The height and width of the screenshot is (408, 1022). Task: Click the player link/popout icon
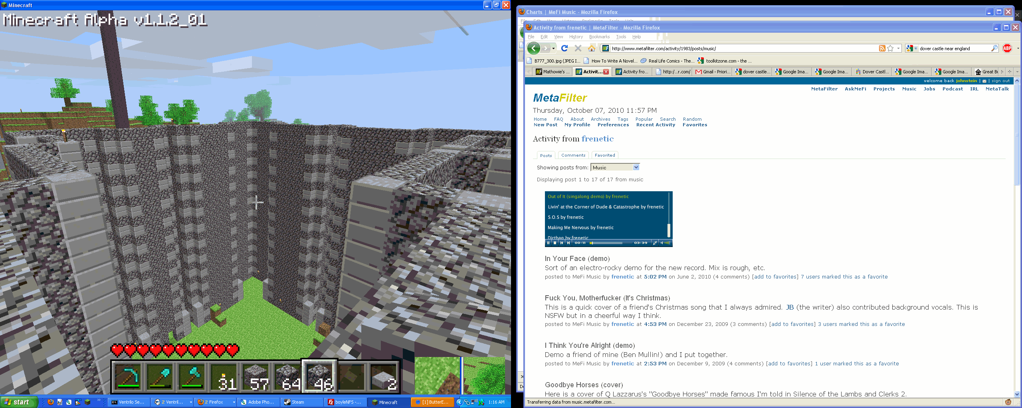point(655,243)
